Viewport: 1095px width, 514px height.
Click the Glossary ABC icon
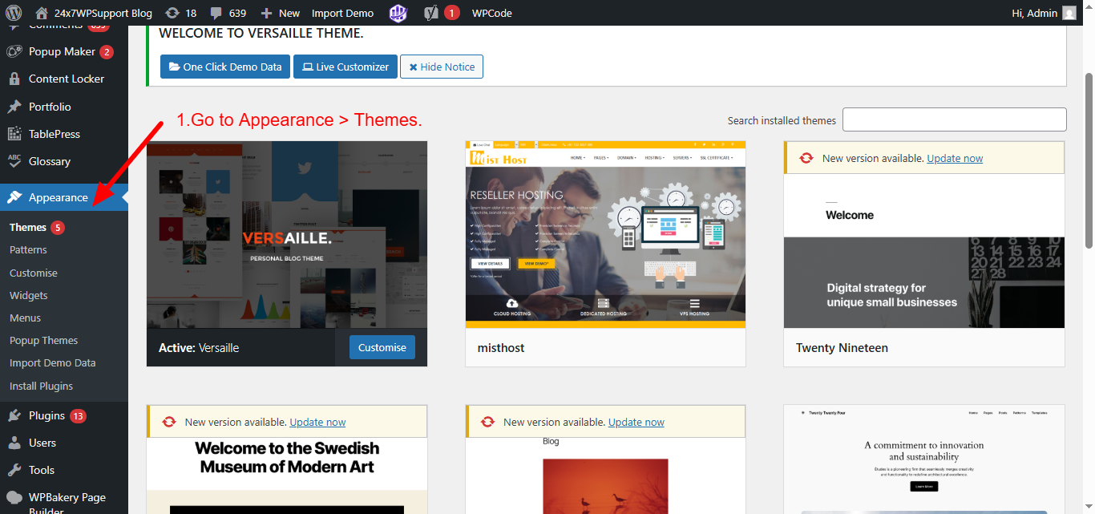[x=14, y=161]
